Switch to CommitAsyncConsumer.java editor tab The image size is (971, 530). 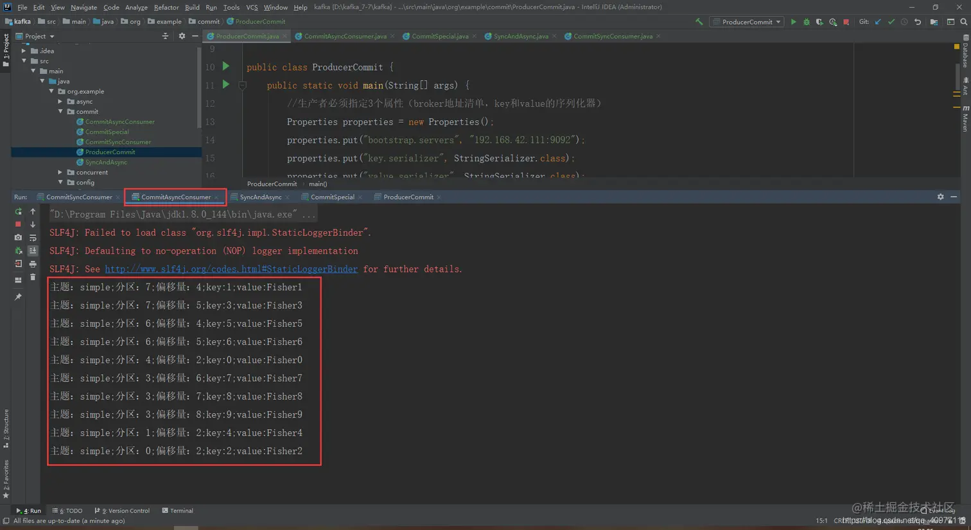(345, 37)
